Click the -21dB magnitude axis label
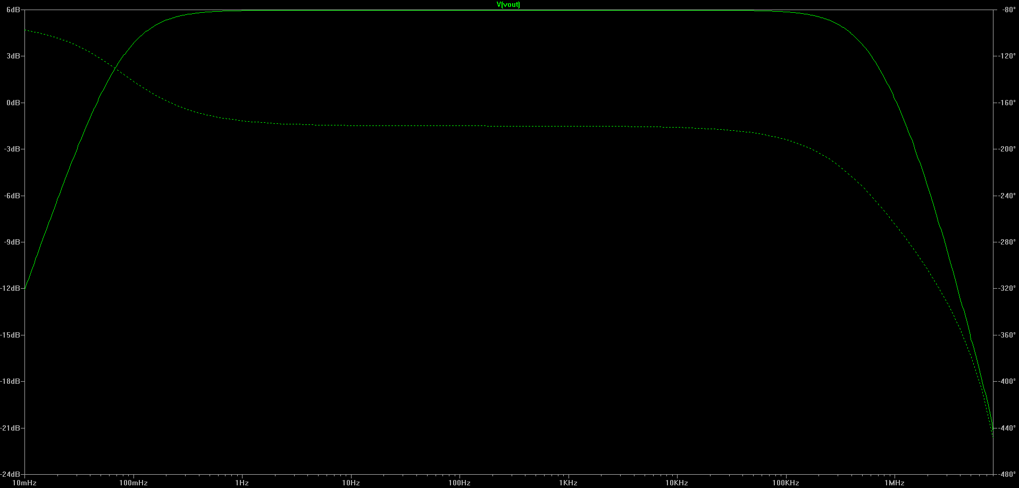The width and height of the screenshot is (1019, 488). (11, 428)
